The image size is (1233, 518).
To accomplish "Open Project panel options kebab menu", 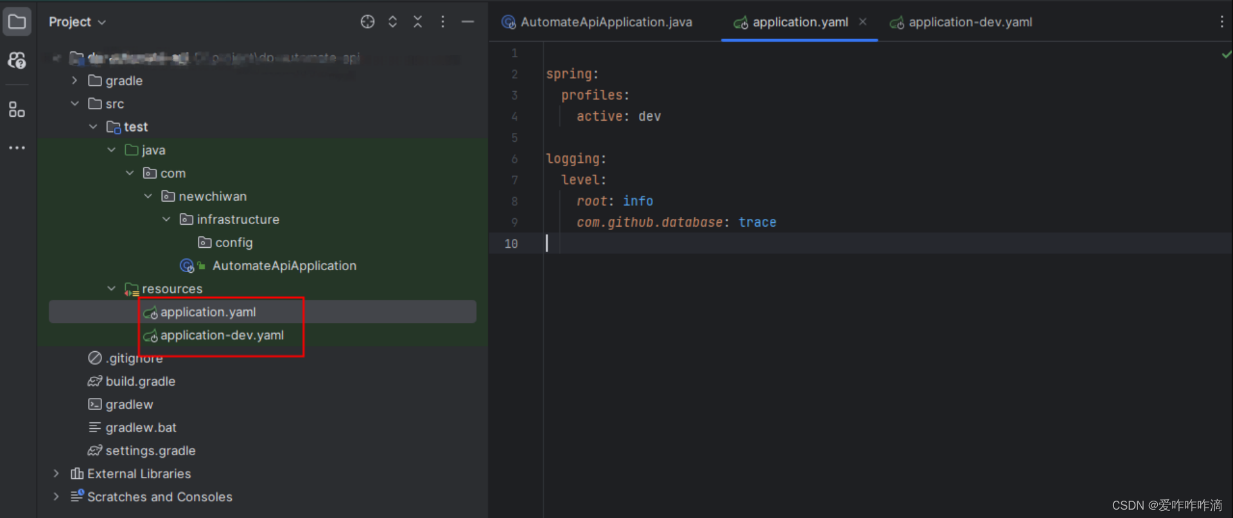I will pyautogui.click(x=442, y=22).
